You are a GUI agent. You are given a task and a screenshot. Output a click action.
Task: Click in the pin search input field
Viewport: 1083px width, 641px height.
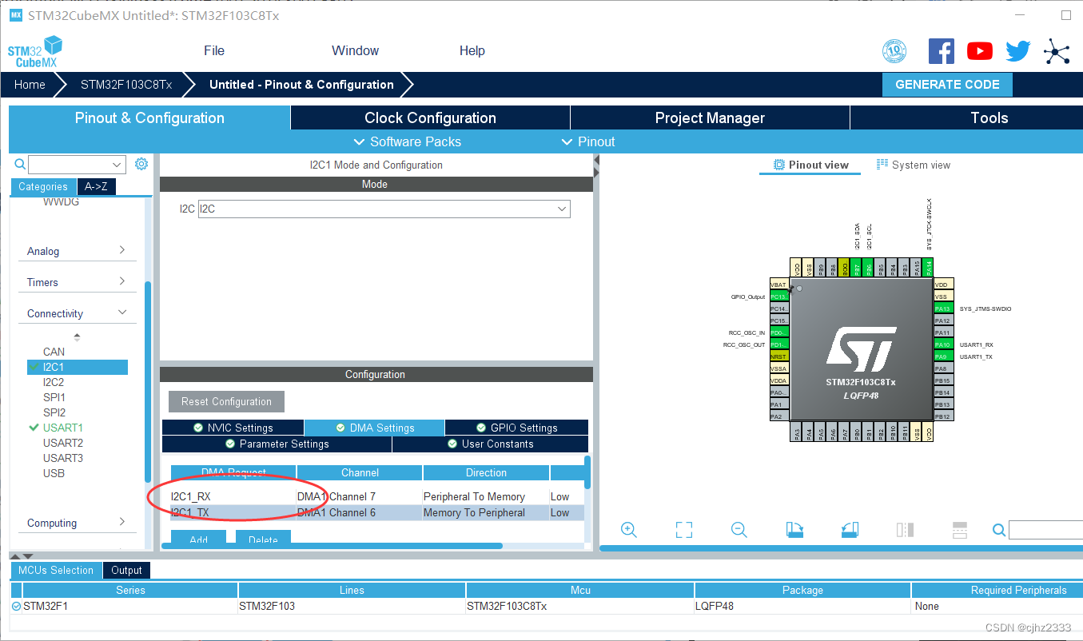pyautogui.click(x=1045, y=530)
